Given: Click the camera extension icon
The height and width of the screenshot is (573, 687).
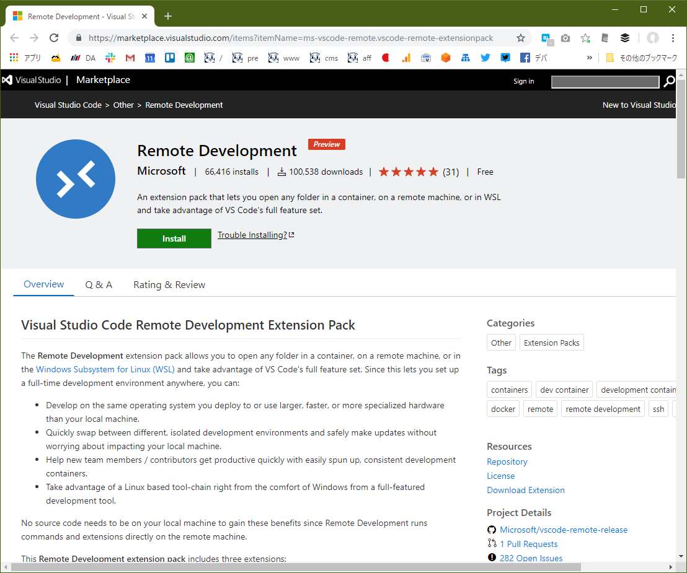Looking at the screenshot, I should pyautogui.click(x=565, y=38).
